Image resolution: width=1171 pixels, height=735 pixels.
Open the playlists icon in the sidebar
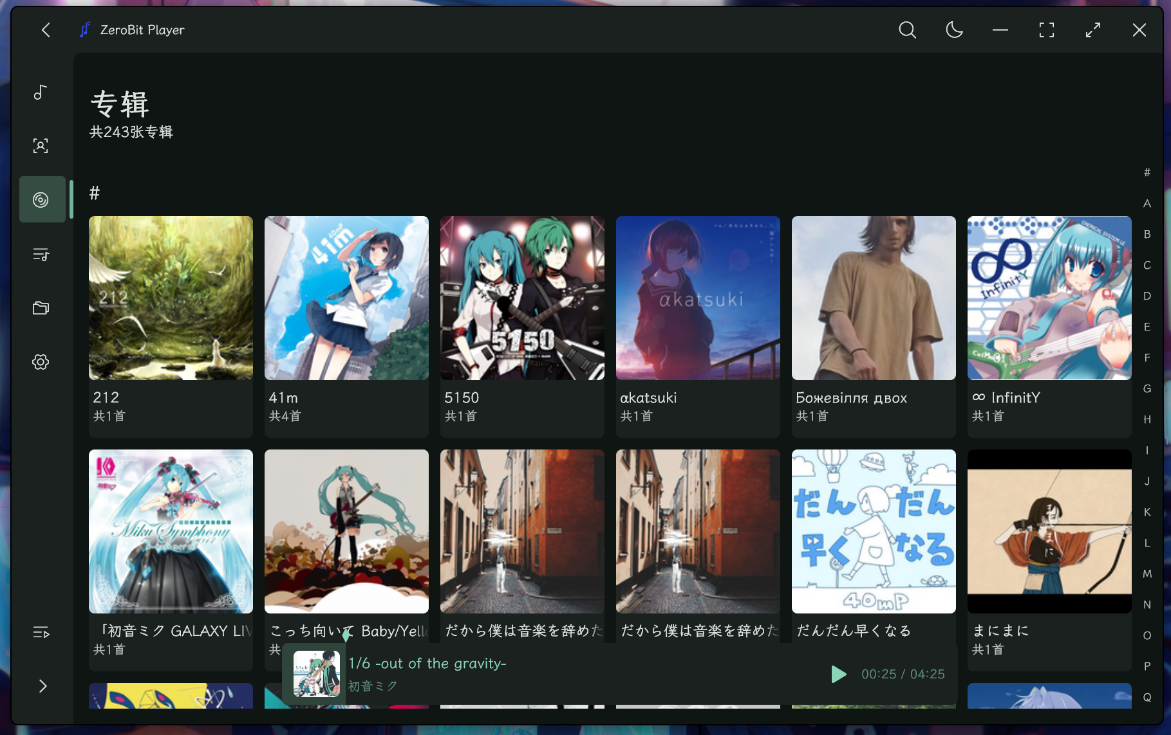(x=41, y=255)
